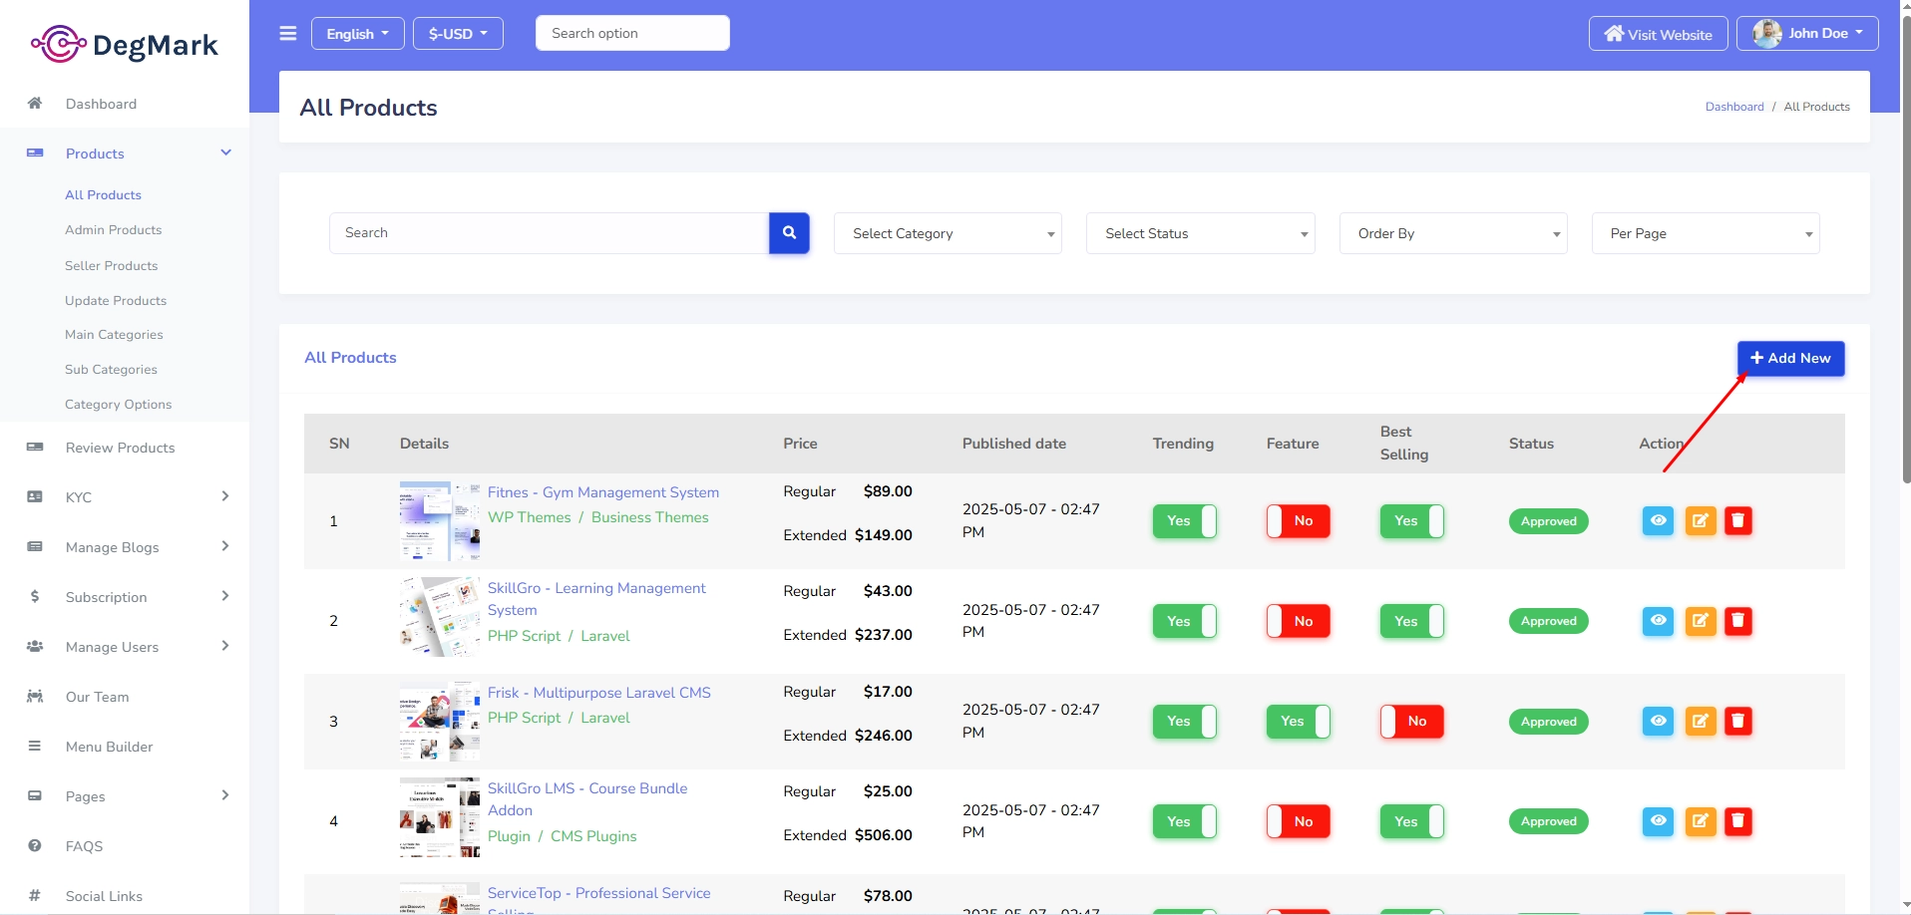Delete the Frisk Multipurpose Laravel CMS product

tap(1737, 721)
